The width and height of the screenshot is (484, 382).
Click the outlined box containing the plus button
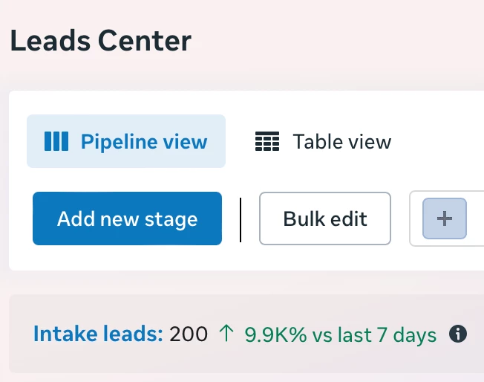point(446,218)
